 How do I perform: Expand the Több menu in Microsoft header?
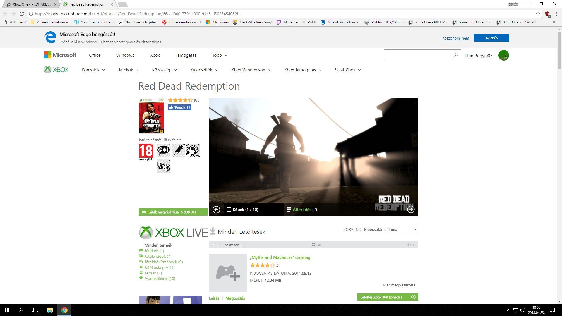(x=220, y=55)
